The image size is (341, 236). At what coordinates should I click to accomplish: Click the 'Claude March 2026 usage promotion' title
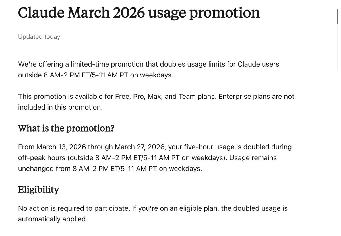click(x=139, y=13)
